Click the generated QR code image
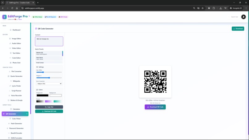The image size is (249, 140). coord(155,82)
